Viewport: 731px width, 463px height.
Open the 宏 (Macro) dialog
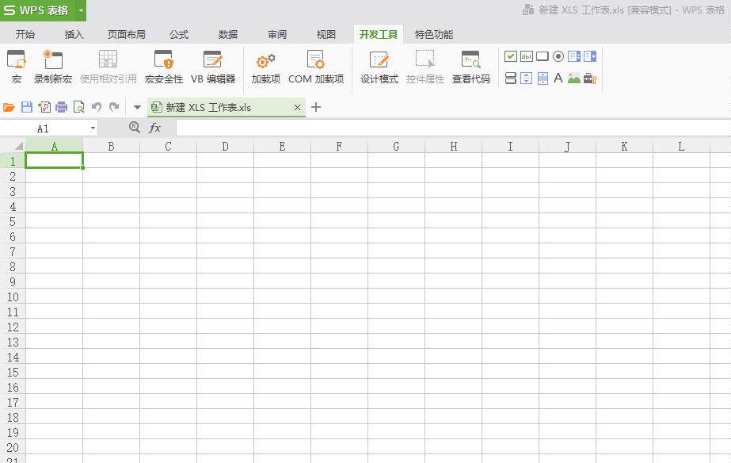click(17, 67)
